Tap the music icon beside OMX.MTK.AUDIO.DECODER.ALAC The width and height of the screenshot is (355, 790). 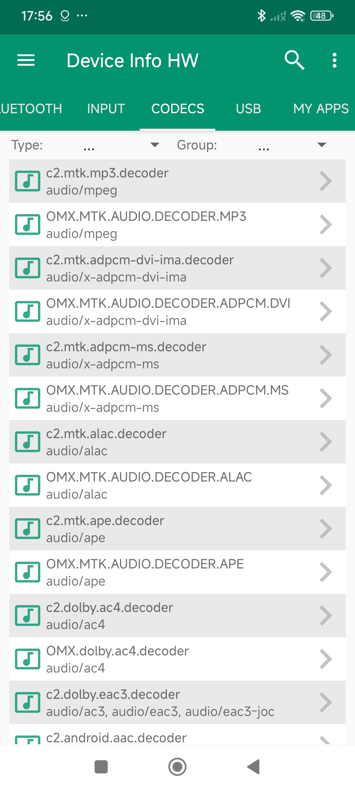tap(28, 485)
